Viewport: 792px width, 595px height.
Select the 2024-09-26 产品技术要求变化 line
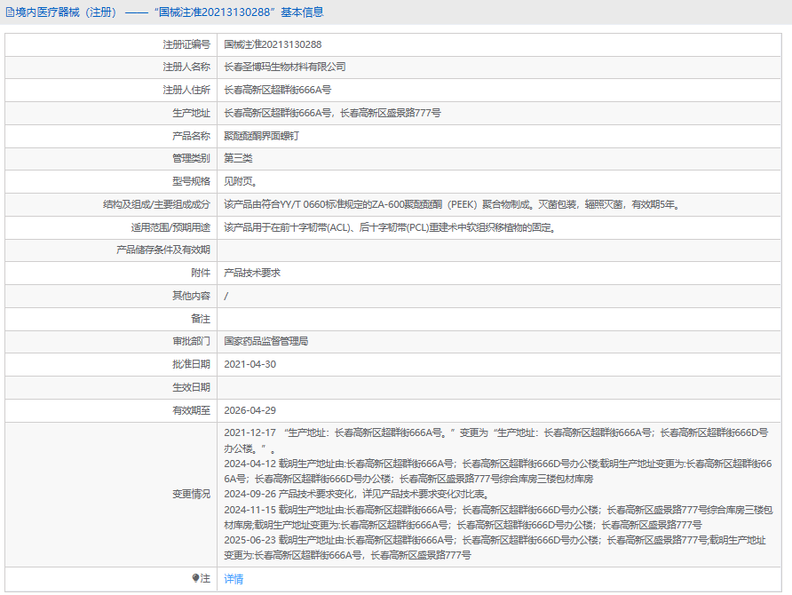pos(357,494)
